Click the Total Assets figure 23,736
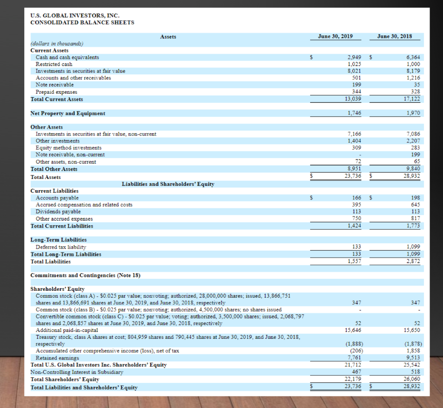The image size is (443, 408). pos(354,176)
